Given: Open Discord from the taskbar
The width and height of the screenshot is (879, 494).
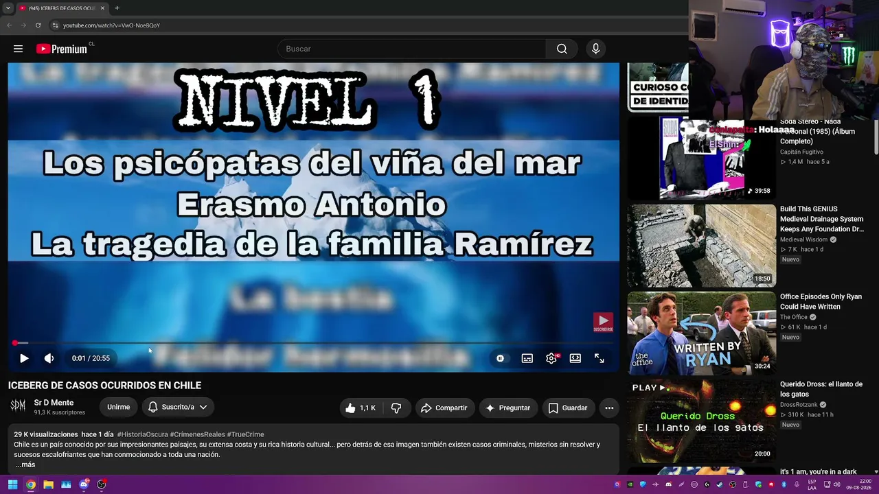Looking at the screenshot, I should tap(84, 484).
